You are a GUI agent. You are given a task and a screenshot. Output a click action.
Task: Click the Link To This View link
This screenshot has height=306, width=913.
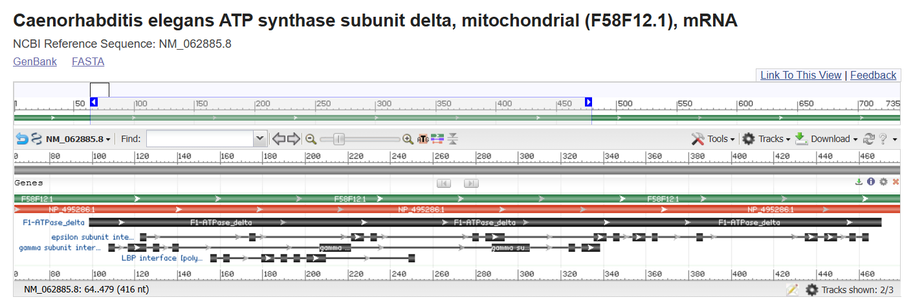point(800,75)
